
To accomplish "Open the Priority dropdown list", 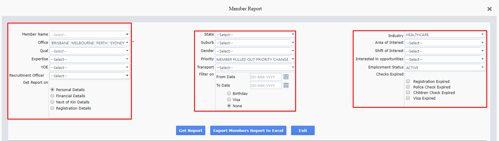I will coord(255,59).
